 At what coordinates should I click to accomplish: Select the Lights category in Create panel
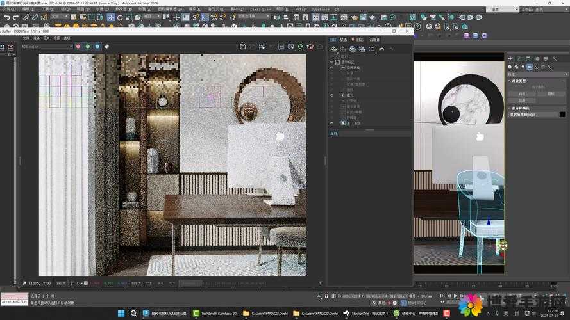coord(523,67)
